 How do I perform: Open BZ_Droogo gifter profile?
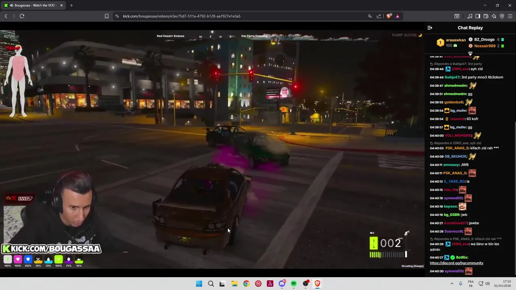[484, 39]
